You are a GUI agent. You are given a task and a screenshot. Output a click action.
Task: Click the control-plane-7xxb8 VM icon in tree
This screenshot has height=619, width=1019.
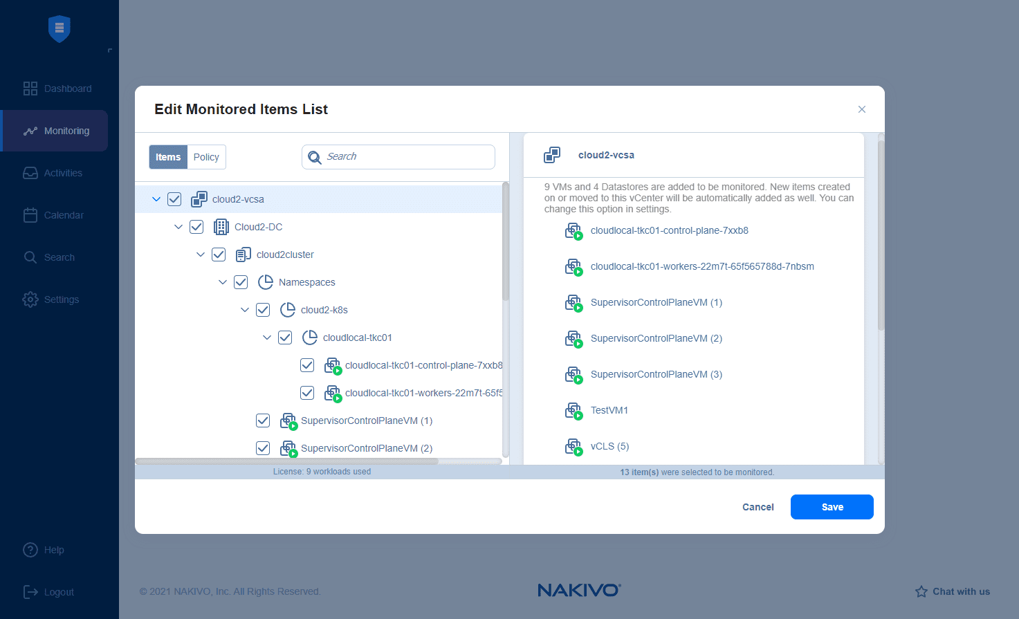pyautogui.click(x=333, y=366)
